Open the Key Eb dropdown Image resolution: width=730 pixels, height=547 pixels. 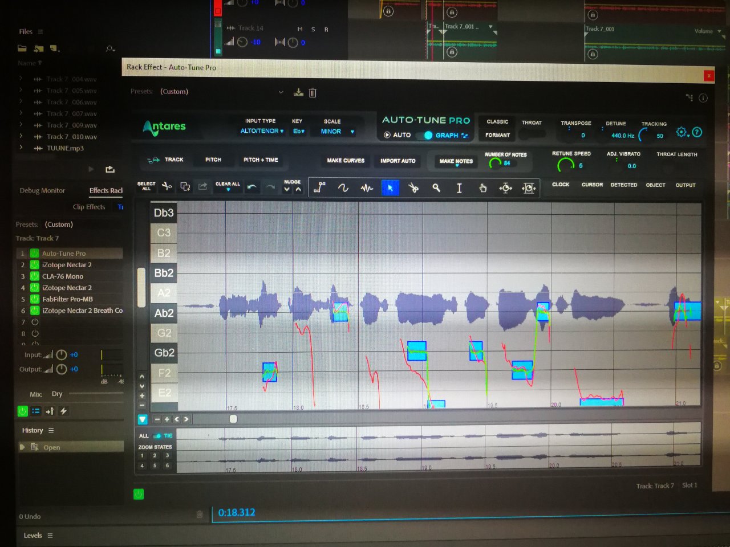tap(299, 131)
